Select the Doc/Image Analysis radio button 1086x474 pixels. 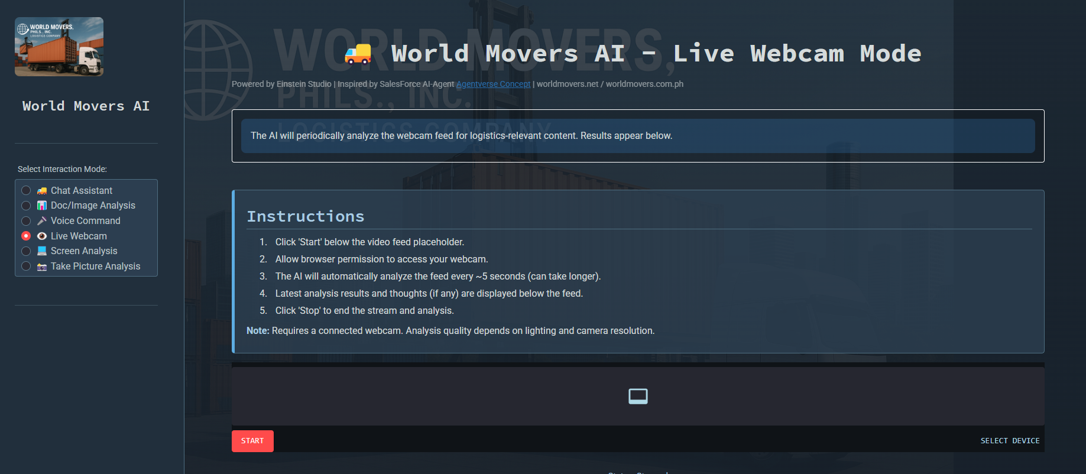[x=26, y=206]
